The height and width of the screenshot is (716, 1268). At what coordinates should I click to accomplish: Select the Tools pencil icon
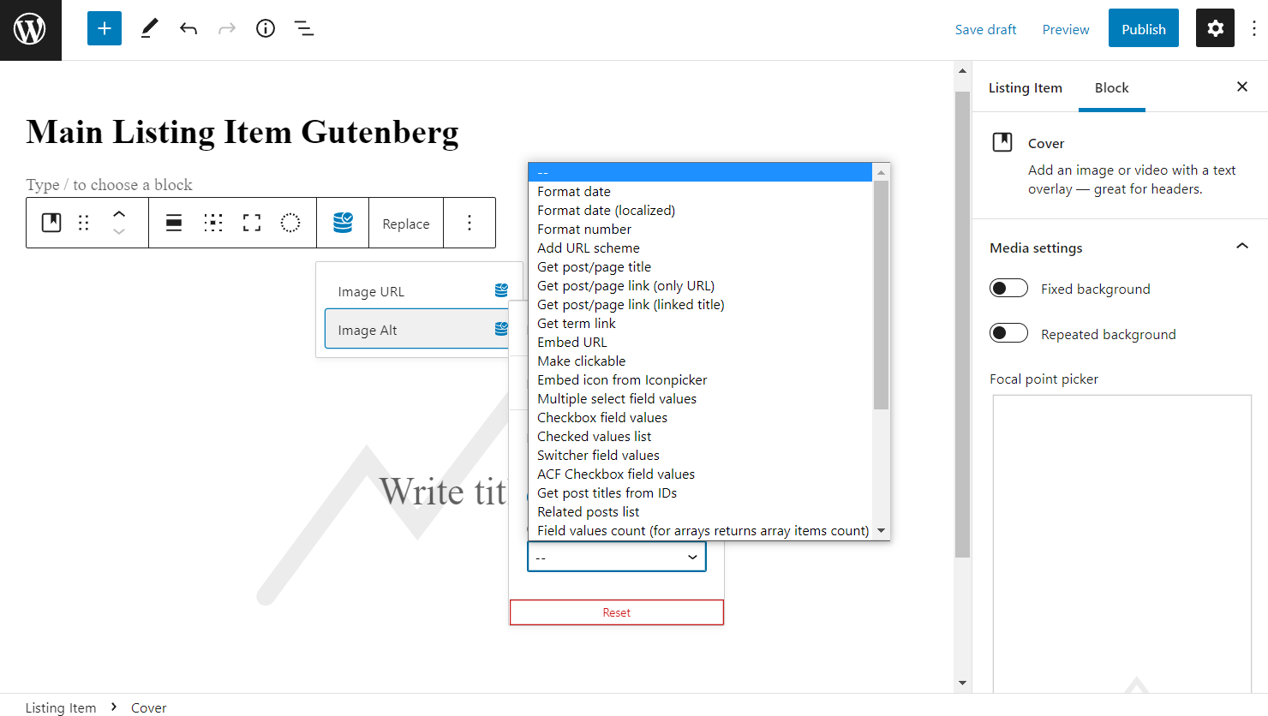point(149,29)
